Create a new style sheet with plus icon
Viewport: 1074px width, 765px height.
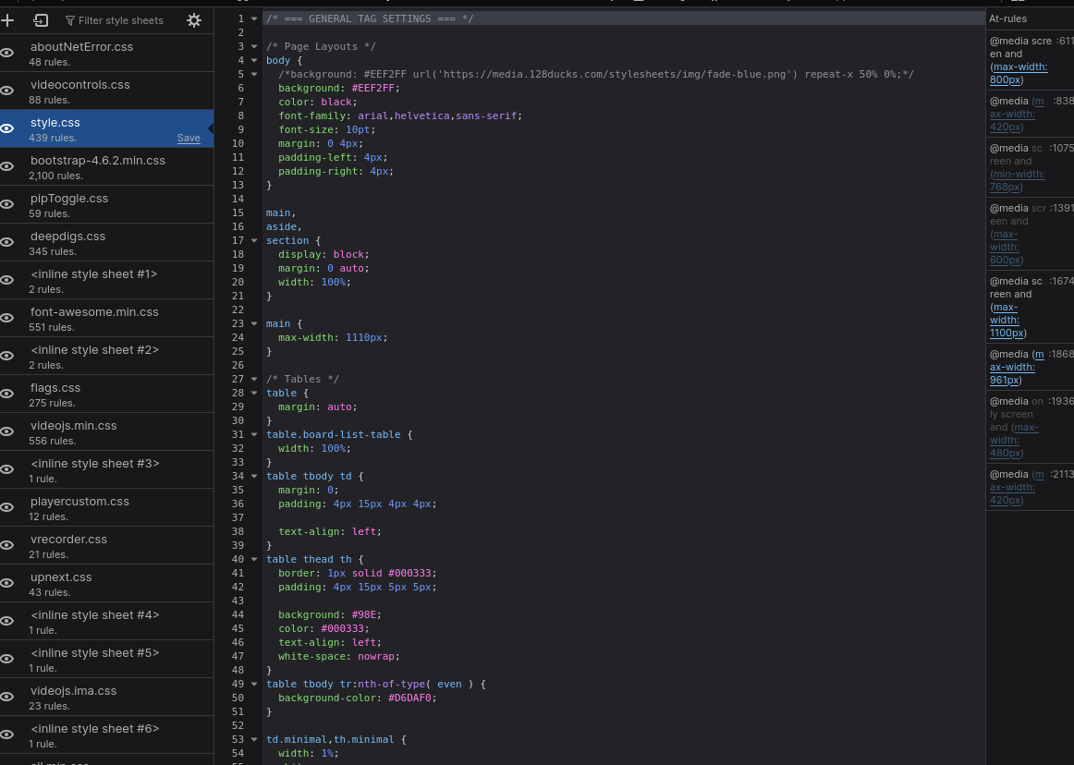(x=7, y=20)
